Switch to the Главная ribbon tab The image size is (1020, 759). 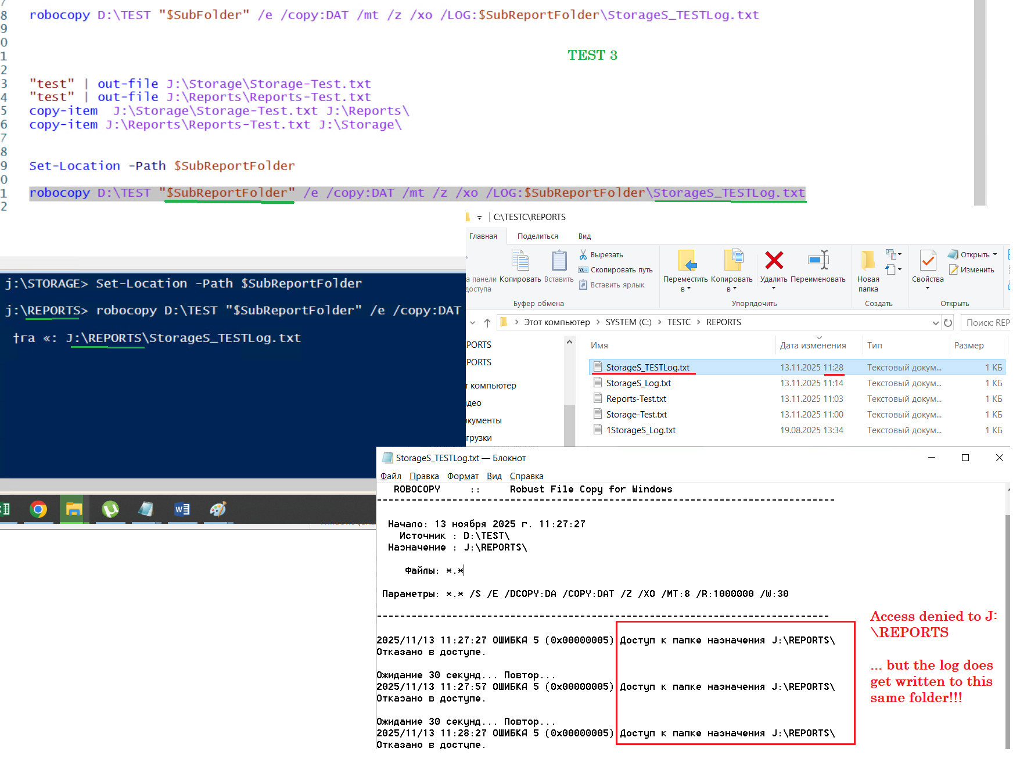tap(483, 236)
